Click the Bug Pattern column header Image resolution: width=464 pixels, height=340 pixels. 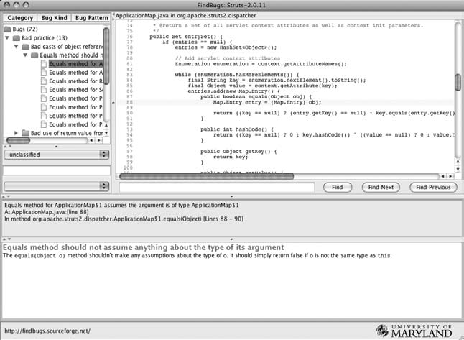click(92, 15)
